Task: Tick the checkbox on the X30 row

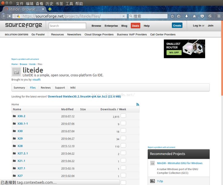Action: point(123,130)
